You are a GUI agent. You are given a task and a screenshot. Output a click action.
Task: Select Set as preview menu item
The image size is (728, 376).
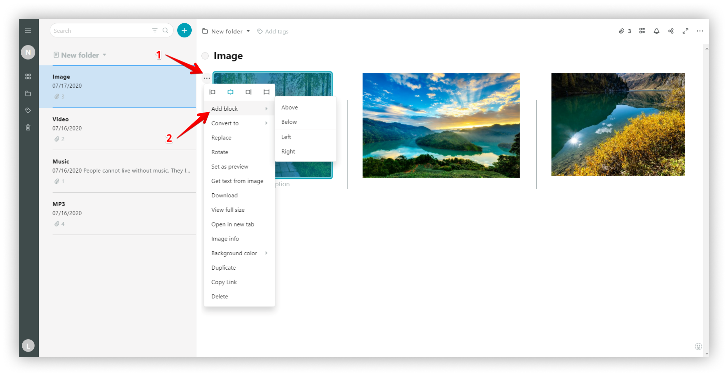click(x=239, y=166)
